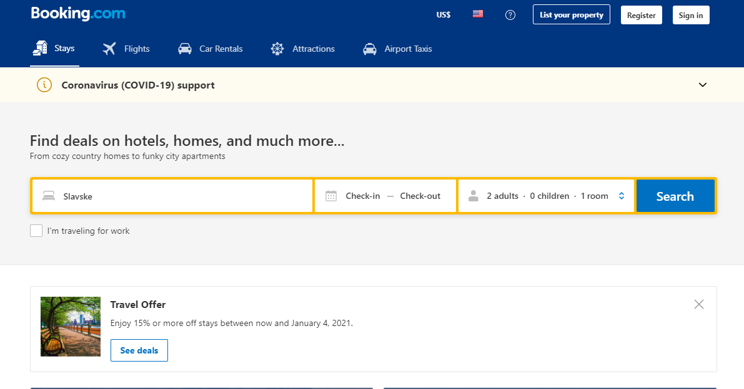Click the Booking.com logo
The height and width of the screenshot is (389, 744).
click(78, 14)
